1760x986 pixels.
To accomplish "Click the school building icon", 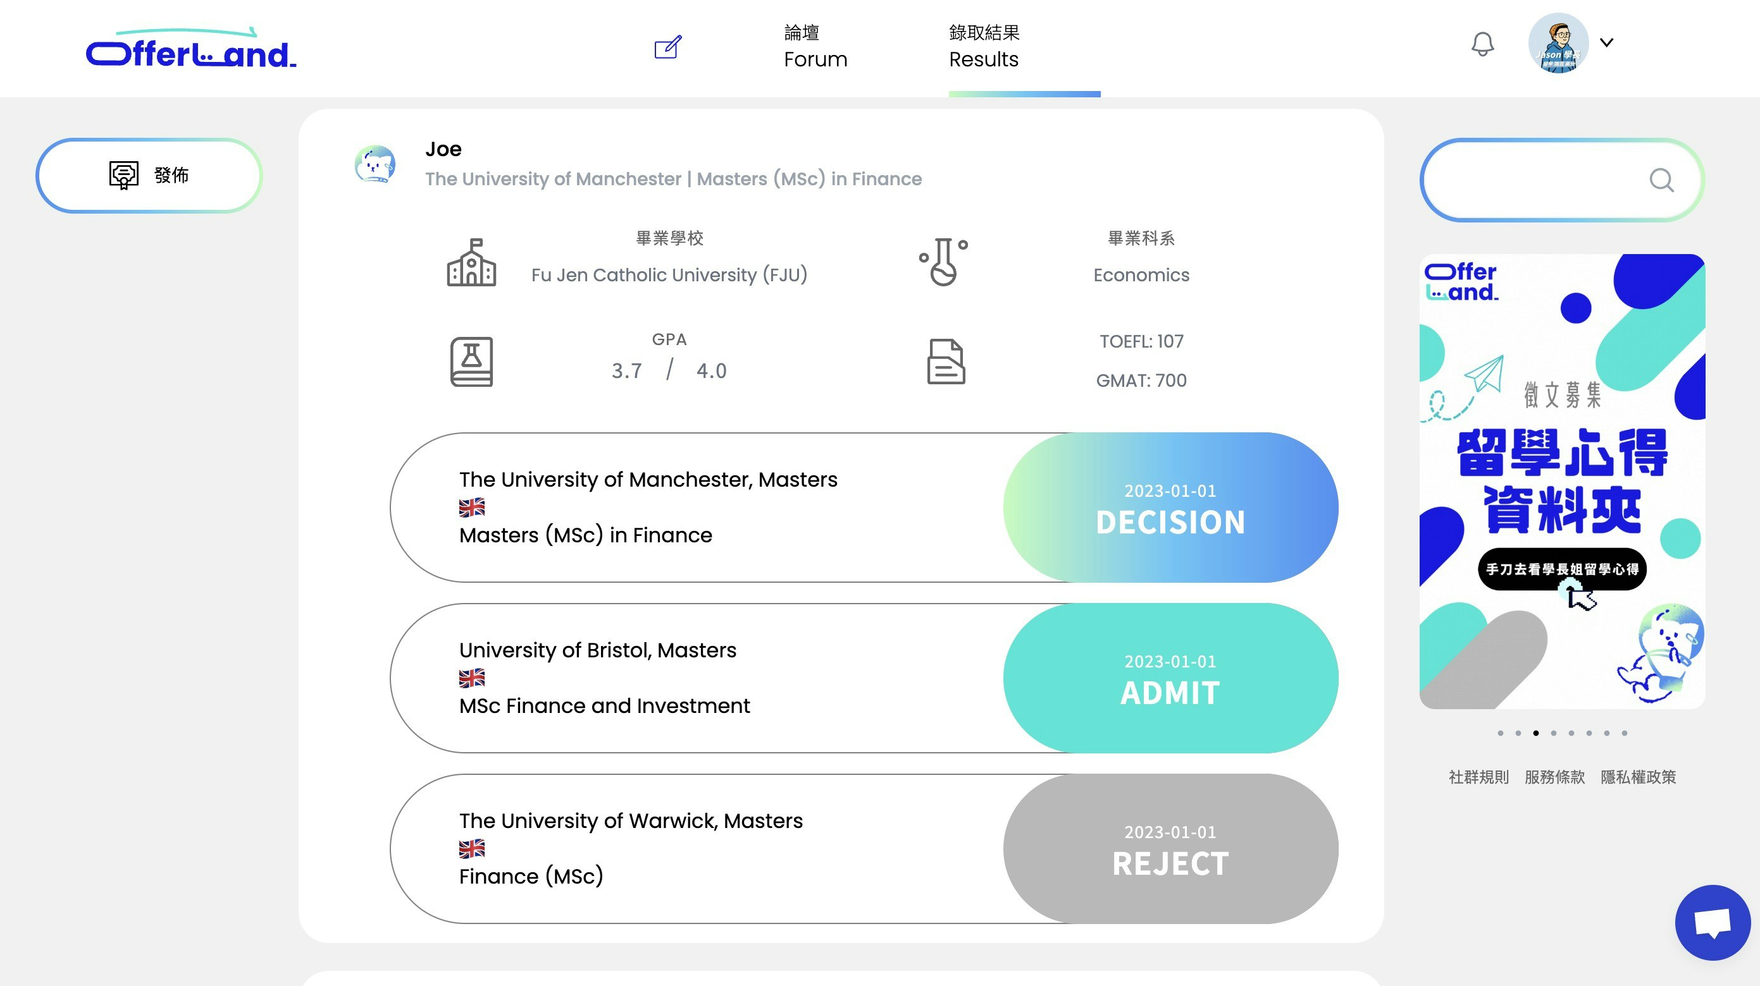I will (471, 262).
